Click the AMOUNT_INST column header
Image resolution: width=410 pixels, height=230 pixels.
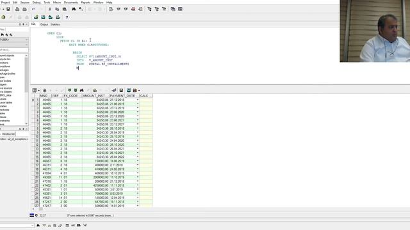click(95, 96)
